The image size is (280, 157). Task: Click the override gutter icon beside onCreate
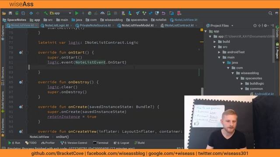point(21,107)
